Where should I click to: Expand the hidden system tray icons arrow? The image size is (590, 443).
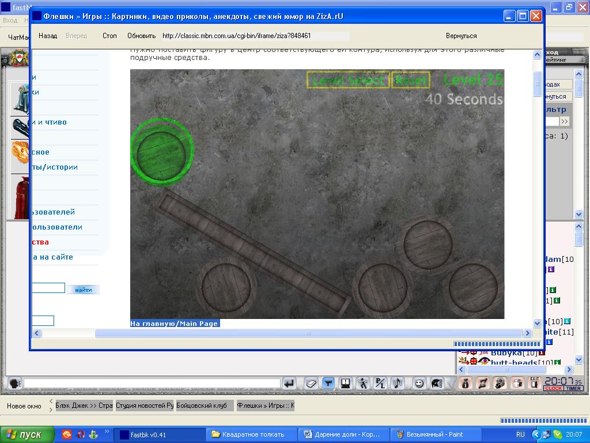coord(536,434)
